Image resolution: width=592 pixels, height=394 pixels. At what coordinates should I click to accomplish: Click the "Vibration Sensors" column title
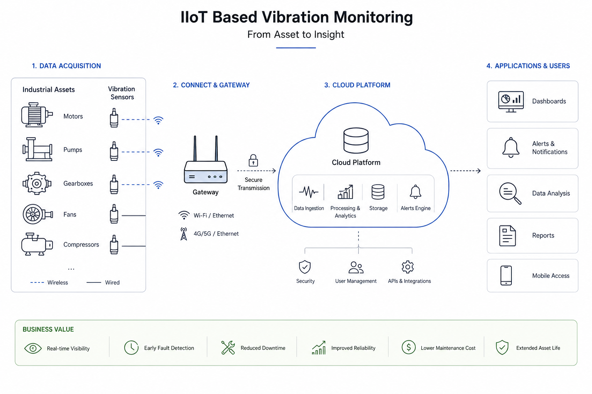[x=122, y=93]
